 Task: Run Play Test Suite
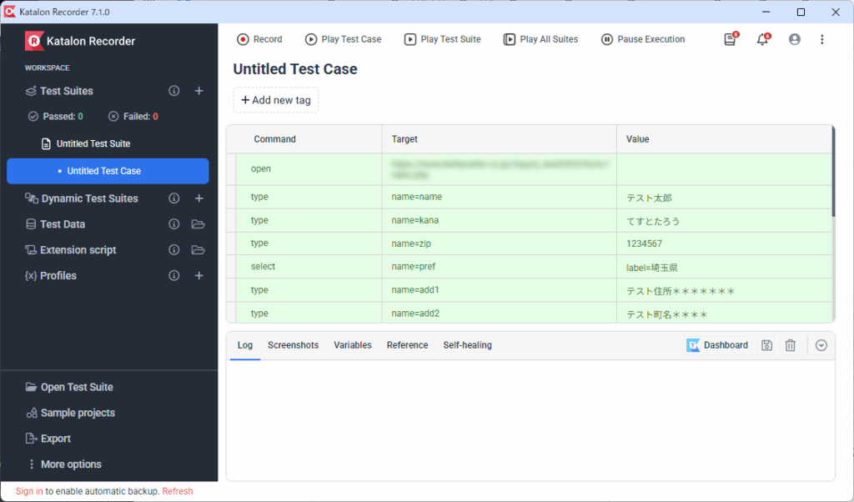tap(443, 39)
